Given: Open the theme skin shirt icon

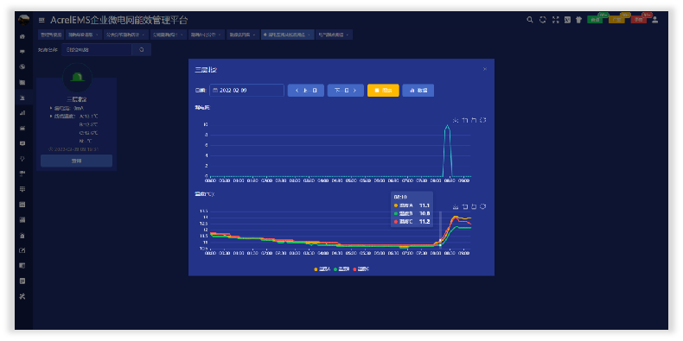Looking at the screenshot, I should coord(579,20).
